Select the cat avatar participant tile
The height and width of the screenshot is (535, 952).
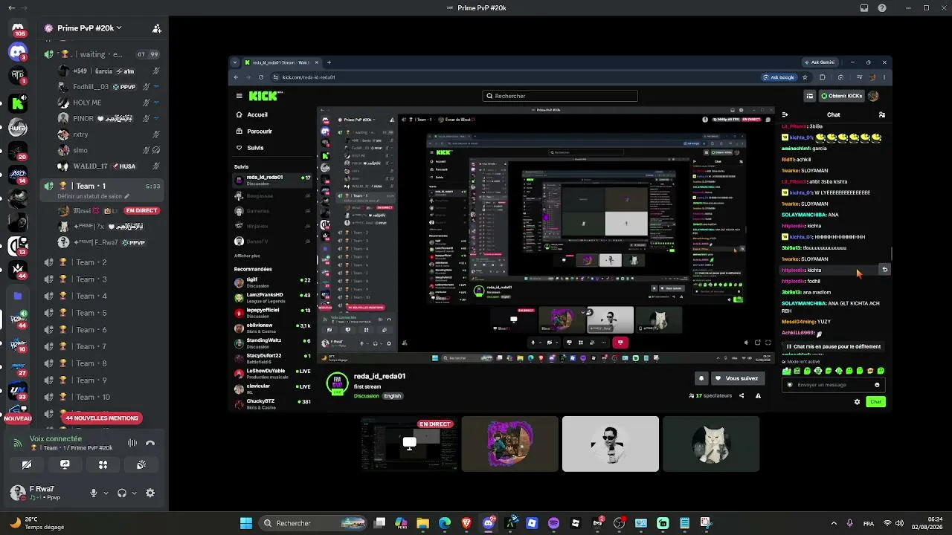[711, 444]
